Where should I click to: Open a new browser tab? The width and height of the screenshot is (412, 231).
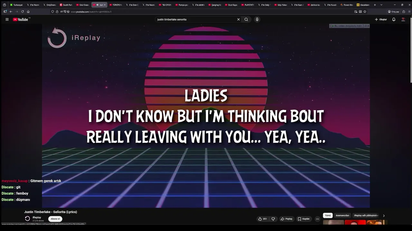(375, 5)
